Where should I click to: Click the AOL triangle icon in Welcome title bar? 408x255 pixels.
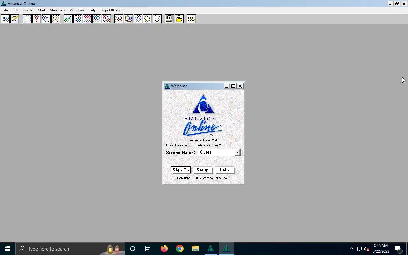(167, 86)
